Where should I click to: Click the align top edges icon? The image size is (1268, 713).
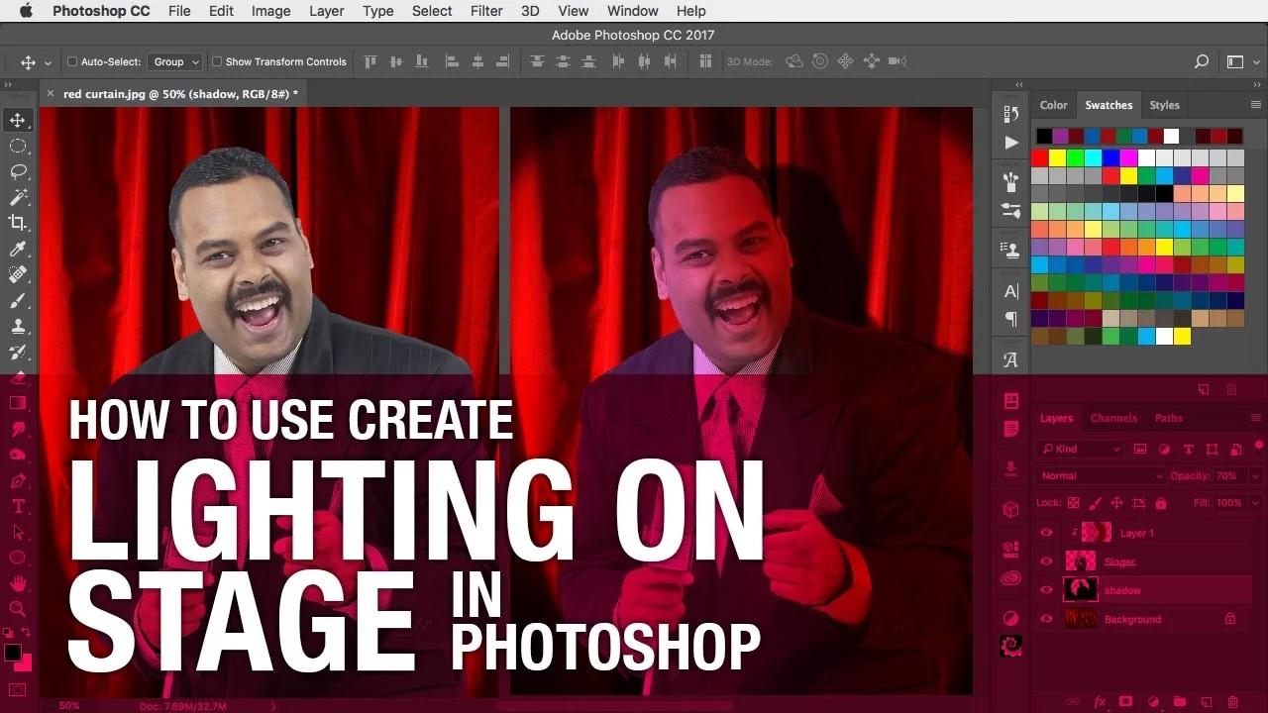371,61
